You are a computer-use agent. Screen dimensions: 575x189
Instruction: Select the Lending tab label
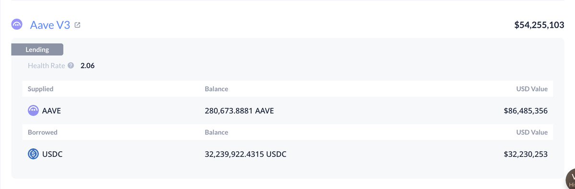[37, 50]
